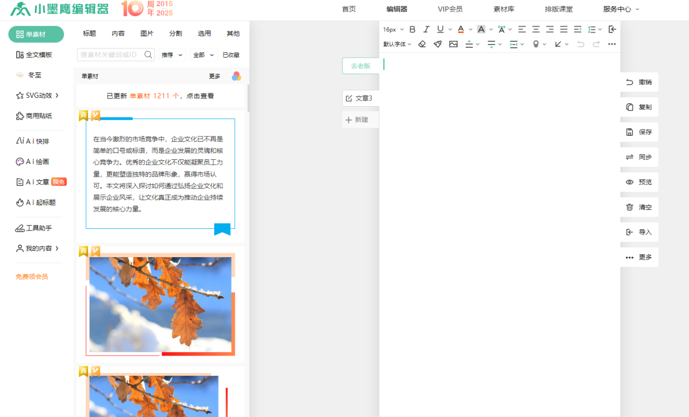Click the insert image icon
The height and width of the screenshot is (417, 689).
tap(453, 44)
